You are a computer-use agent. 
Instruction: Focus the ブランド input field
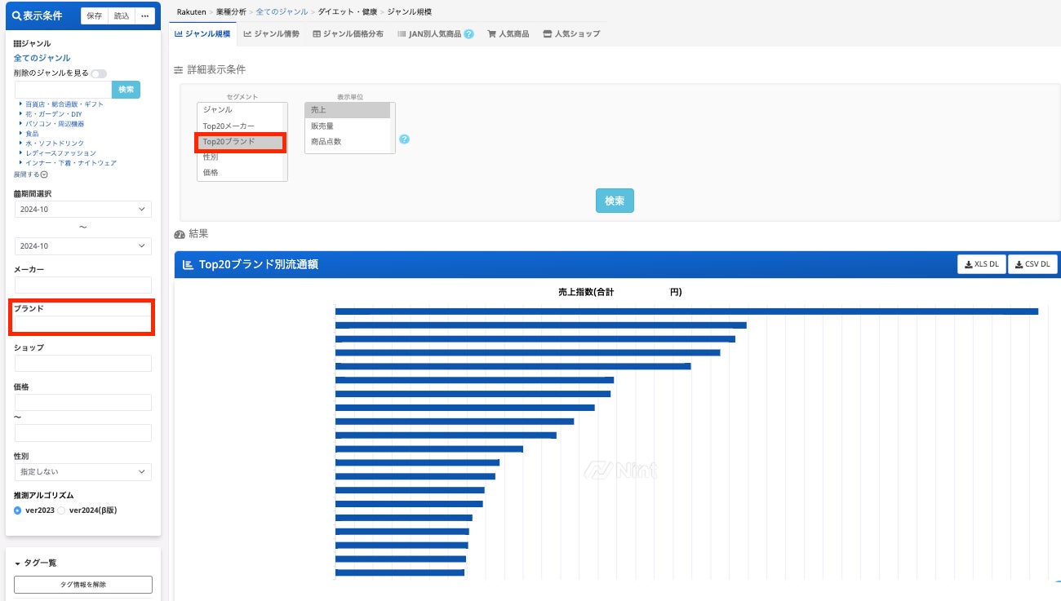(x=82, y=324)
